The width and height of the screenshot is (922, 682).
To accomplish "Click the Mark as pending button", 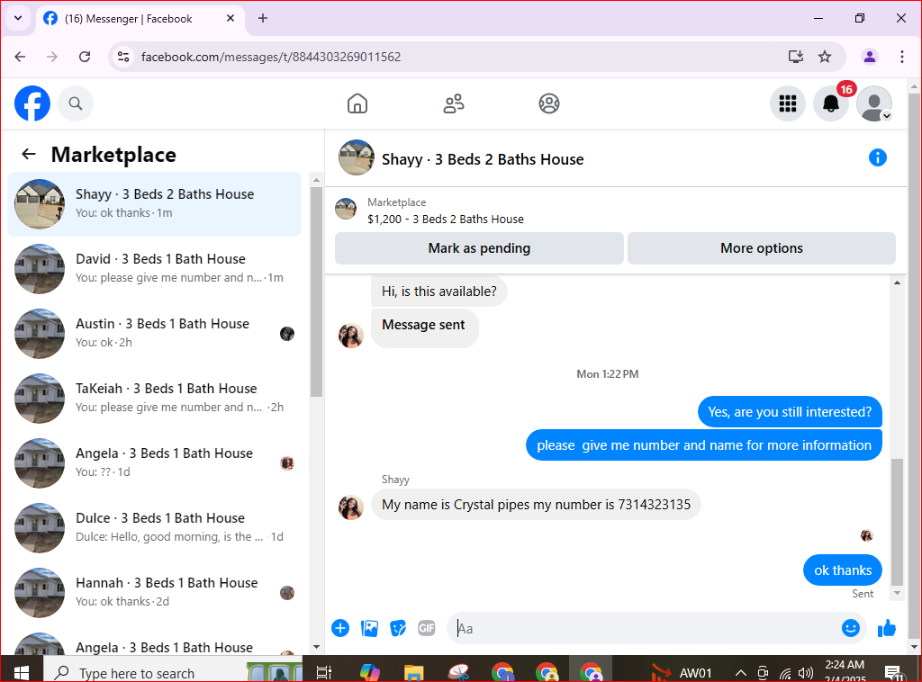I will (x=479, y=248).
